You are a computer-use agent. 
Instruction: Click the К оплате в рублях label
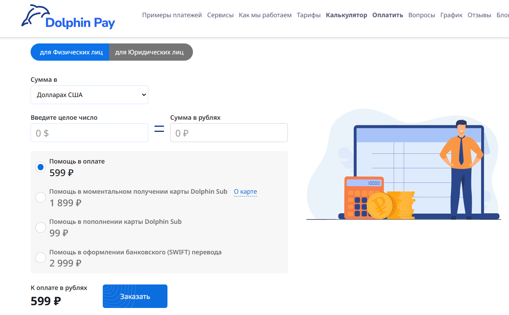pos(59,288)
